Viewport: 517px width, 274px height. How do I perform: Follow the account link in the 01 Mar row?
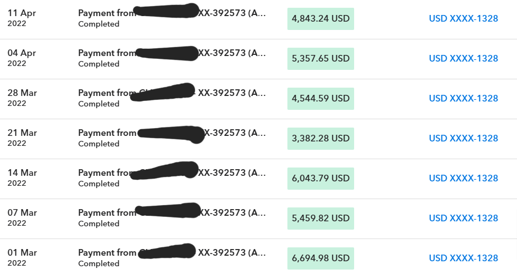(x=463, y=258)
